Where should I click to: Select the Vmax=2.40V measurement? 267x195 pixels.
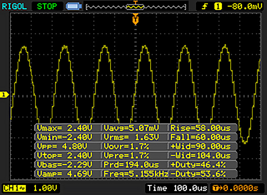[68, 127]
